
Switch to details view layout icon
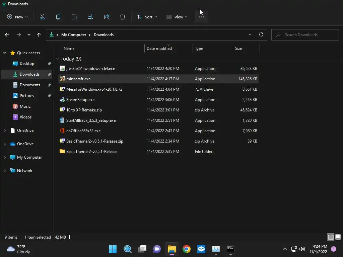coord(331,237)
